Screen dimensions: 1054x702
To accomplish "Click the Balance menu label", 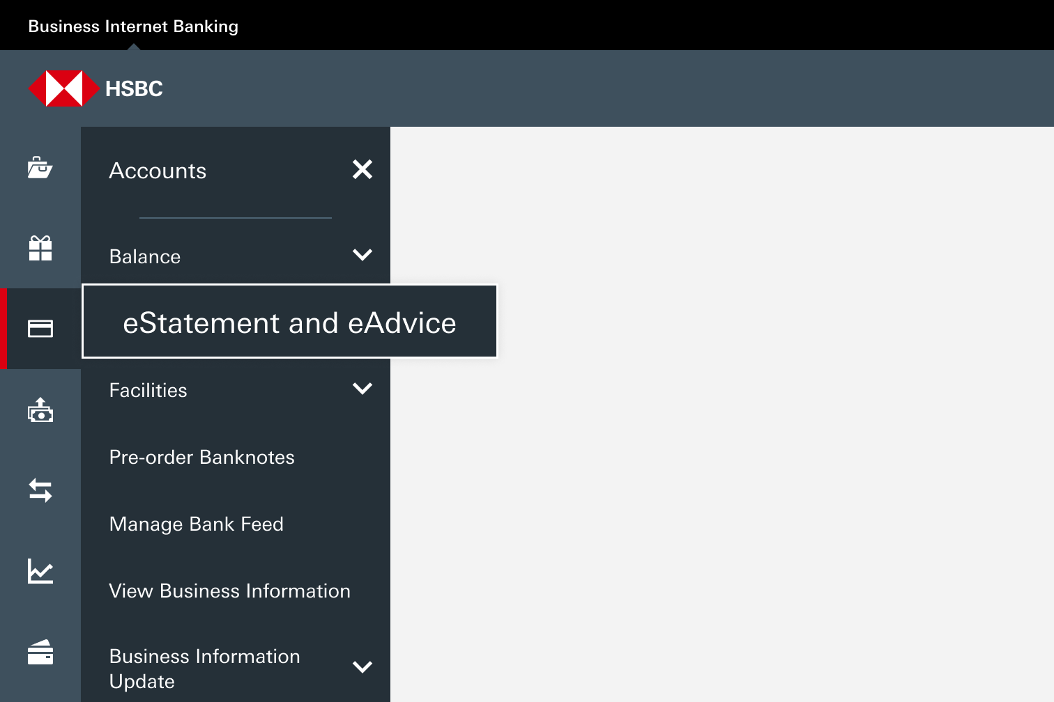I will tap(145, 257).
